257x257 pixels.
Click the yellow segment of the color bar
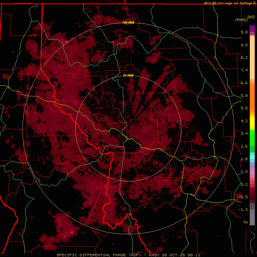pos(252,122)
